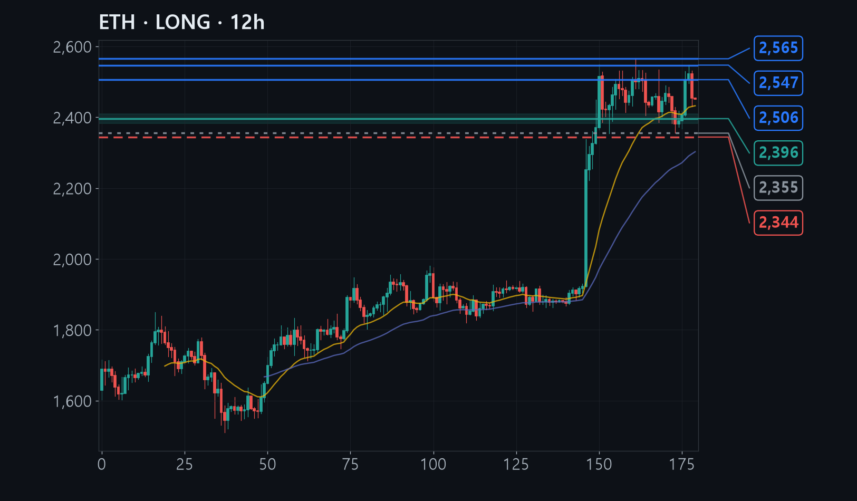This screenshot has height=501, width=857.
Task: Click the red 2,344 stop label
Action: [x=778, y=223]
